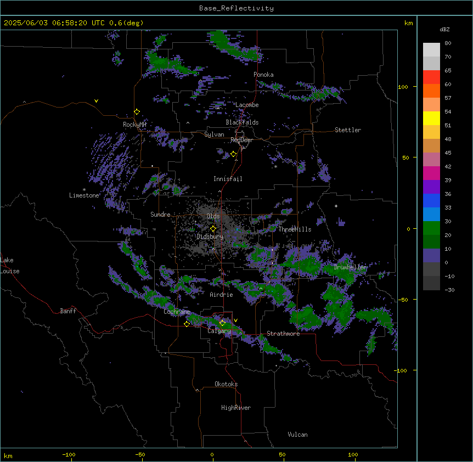Click the Didsbury city label
473x462 pixels.
210,236
